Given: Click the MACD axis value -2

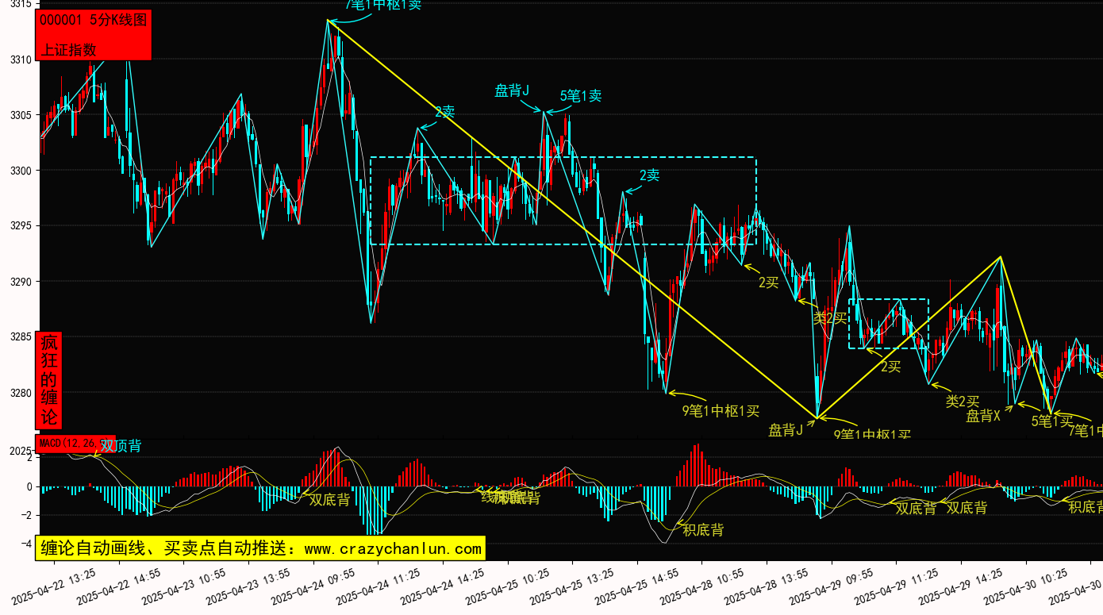Looking at the screenshot, I should (x=25, y=515).
